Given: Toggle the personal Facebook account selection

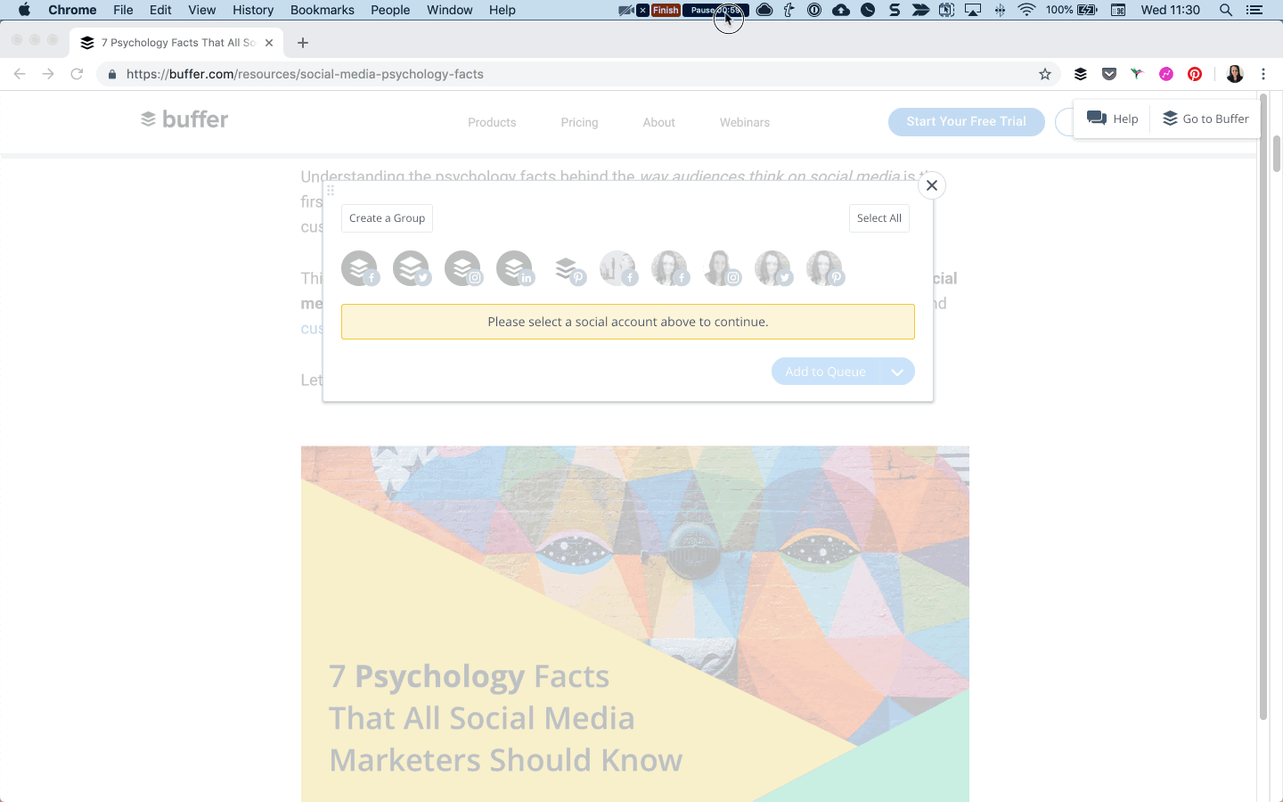Looking at the screenshot, I should (618, 267).
